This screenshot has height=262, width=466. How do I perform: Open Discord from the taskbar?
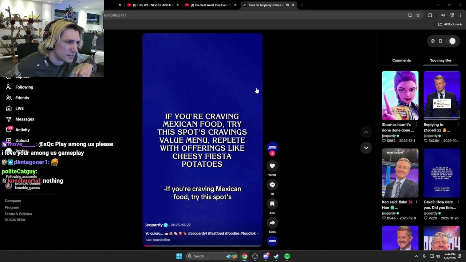266,256
